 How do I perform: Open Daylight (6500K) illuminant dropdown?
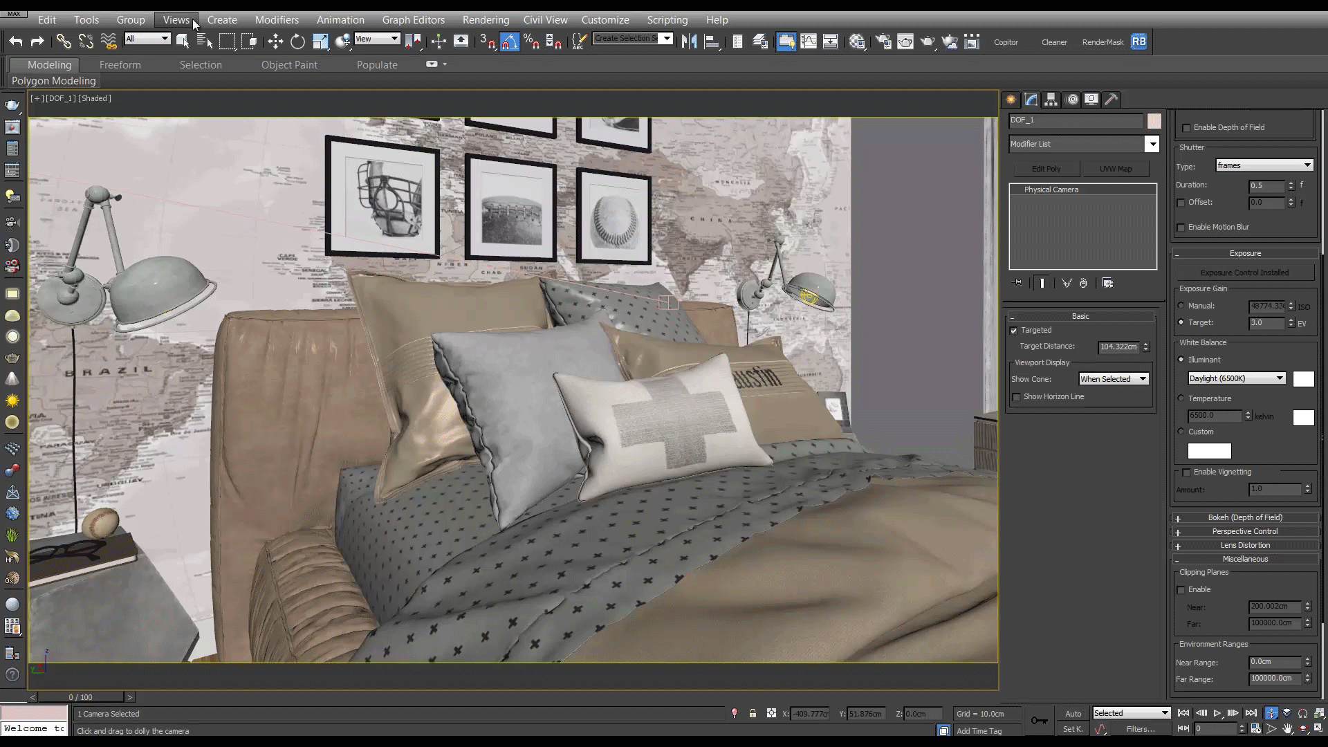(x=1237, y=378)
